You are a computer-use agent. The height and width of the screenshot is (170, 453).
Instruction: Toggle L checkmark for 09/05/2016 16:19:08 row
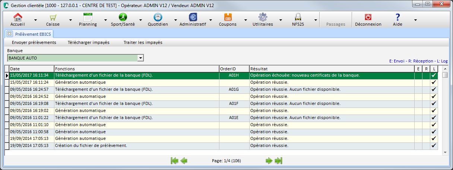(434, 103)
